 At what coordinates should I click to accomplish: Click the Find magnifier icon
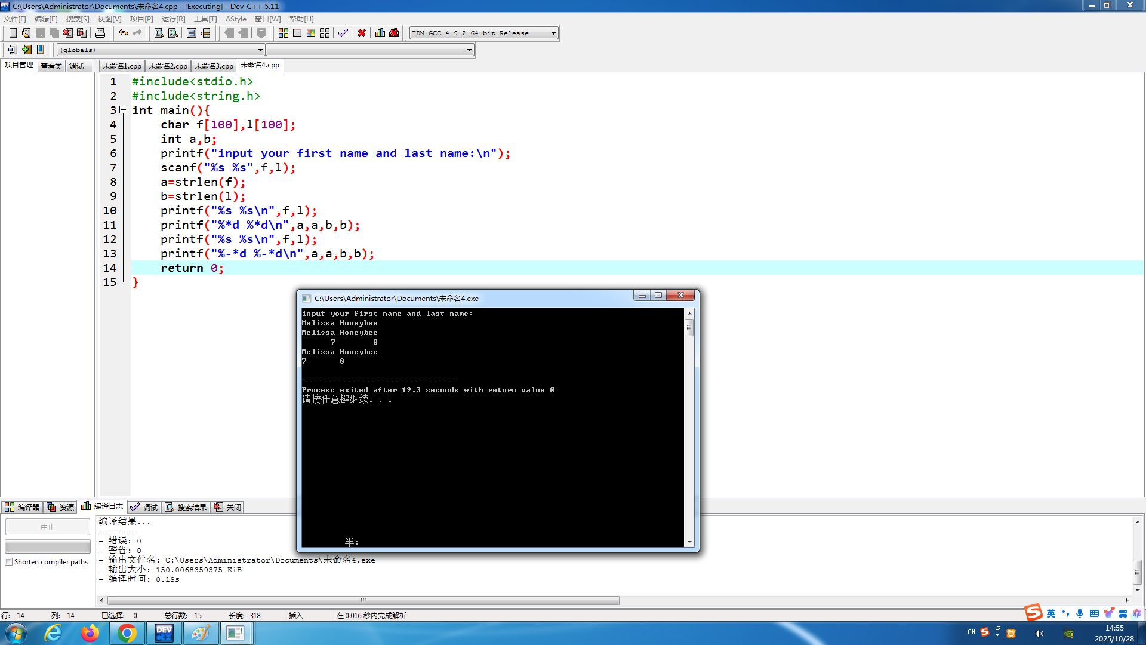159,33
